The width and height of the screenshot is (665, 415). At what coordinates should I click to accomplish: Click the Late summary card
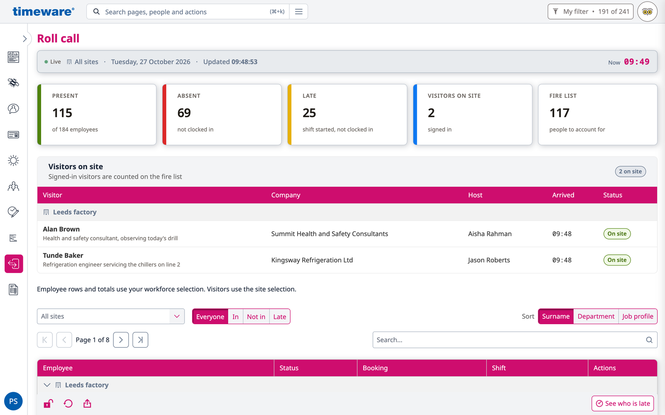point(347,115)
